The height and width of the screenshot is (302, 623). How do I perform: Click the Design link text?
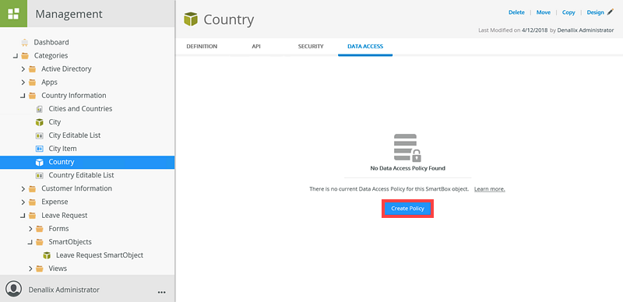click(595, 12)
